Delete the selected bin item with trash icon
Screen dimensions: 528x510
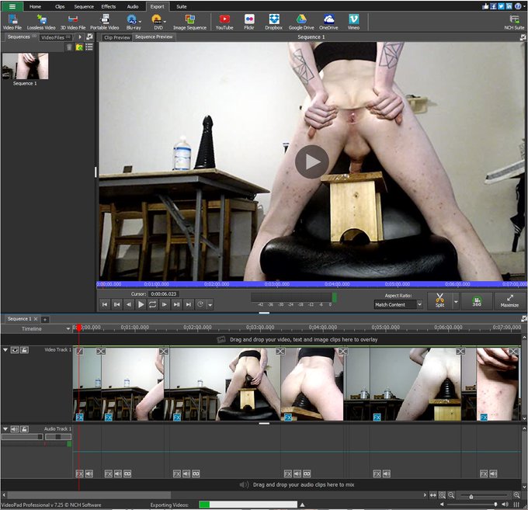tap(69, 47)
